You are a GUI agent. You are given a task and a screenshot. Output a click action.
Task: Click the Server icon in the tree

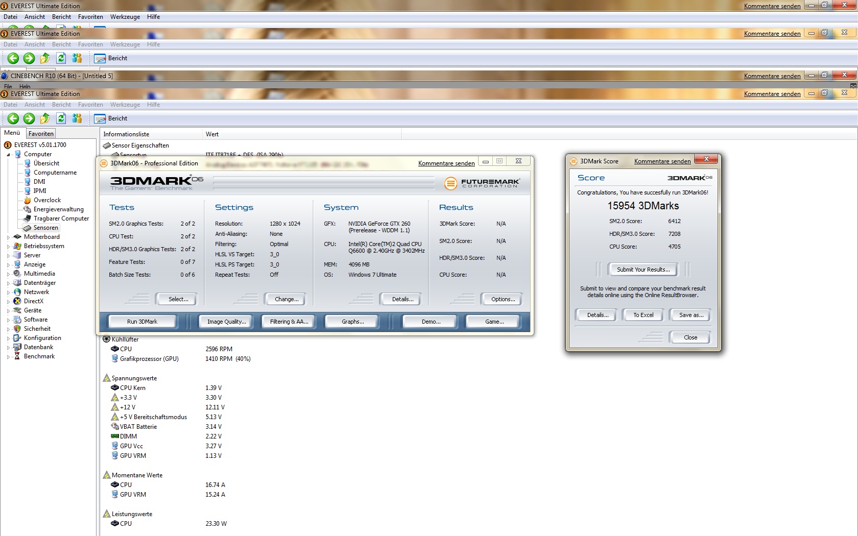tap(18, 255)
